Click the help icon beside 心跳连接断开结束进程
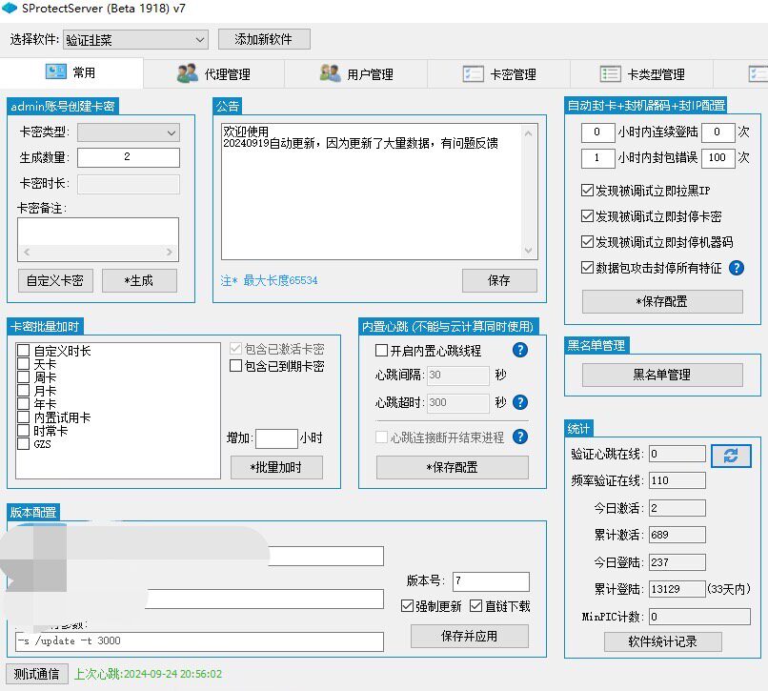Viewport: 768px width, 691px height. pos(519,437)
